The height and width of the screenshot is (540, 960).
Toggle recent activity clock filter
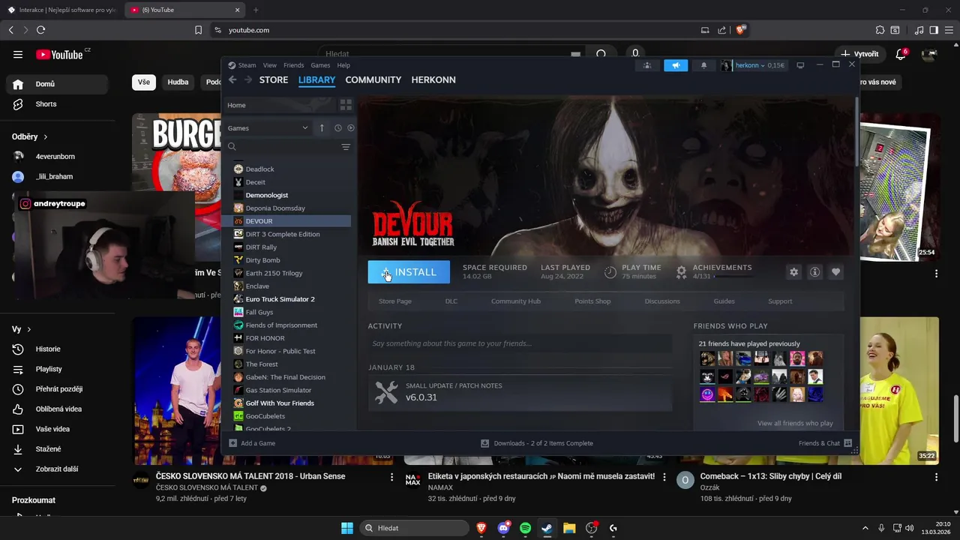[x=337, y=128]
